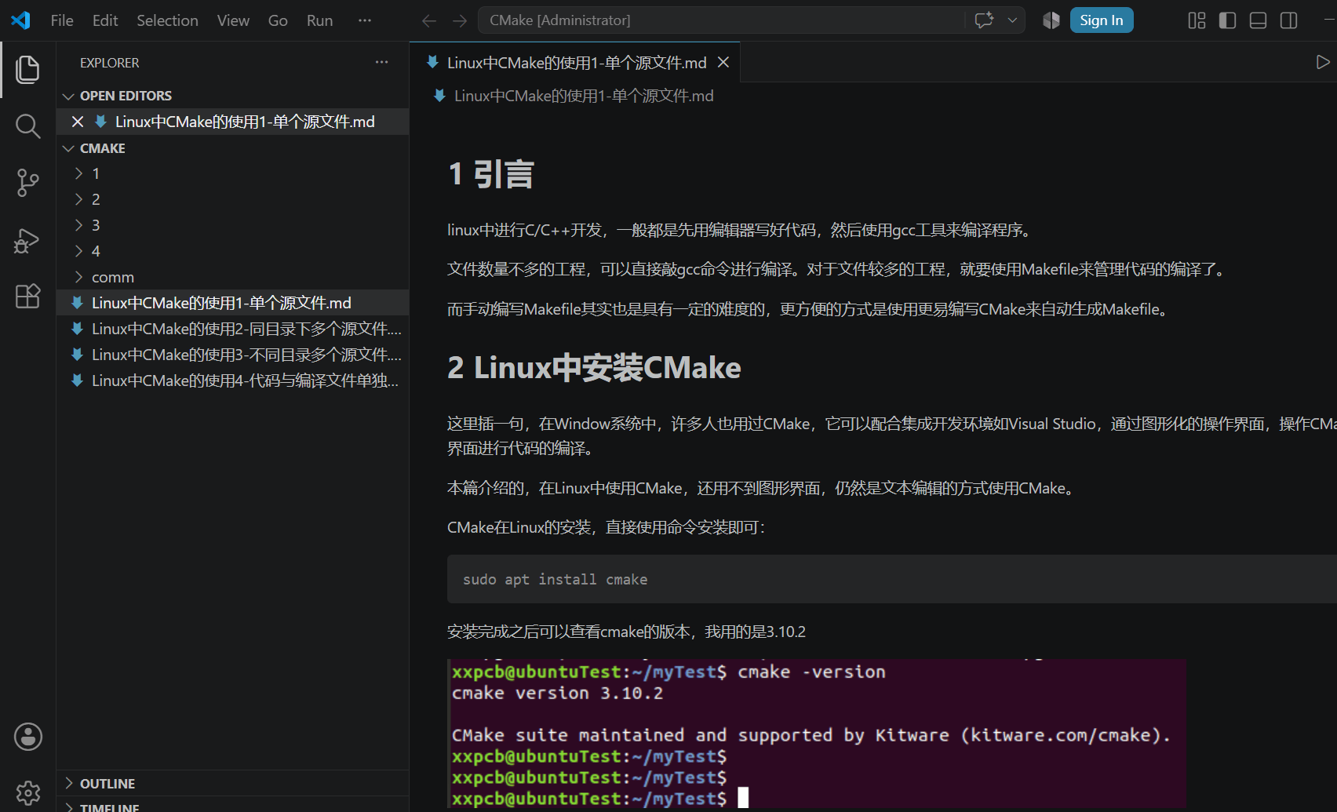
Task: Expand the OUTLINE section
Action: tap(68, 783)
